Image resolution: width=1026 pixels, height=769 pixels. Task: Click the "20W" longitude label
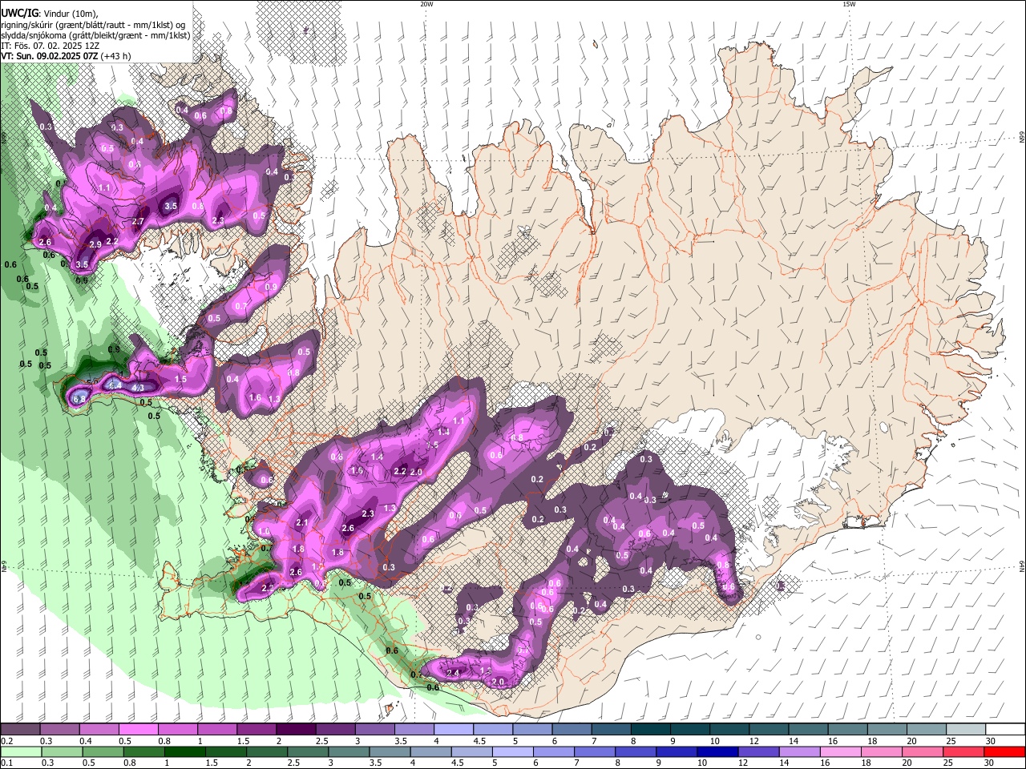pos(426,4)
